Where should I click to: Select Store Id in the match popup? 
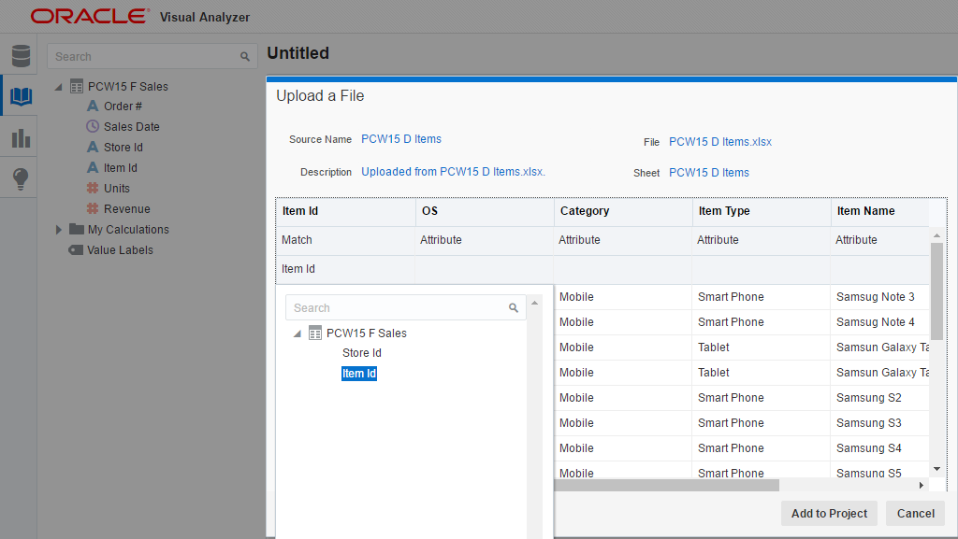tap(362, 353)
